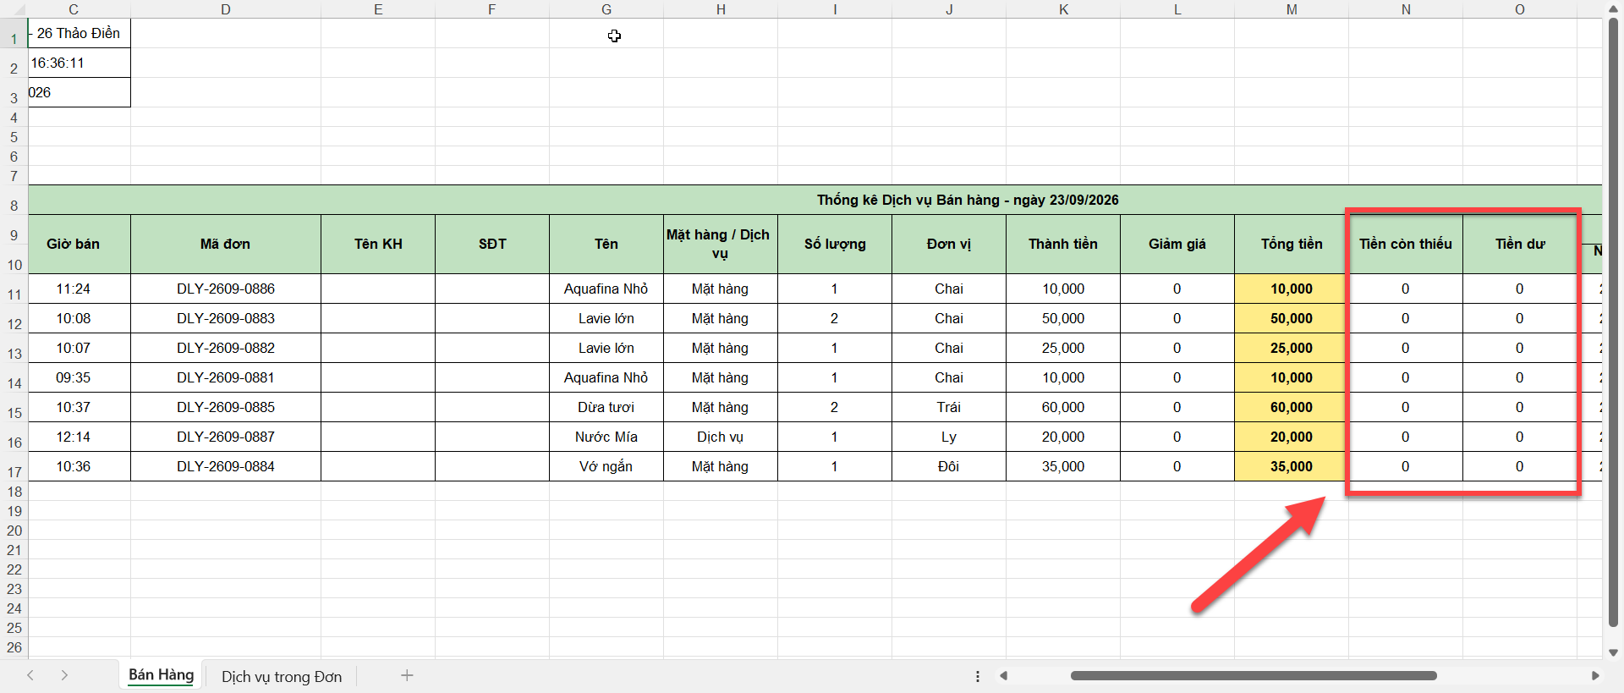Switch to Bán Hàng sheet tab
1624x693 pixels.
point(161,675)
